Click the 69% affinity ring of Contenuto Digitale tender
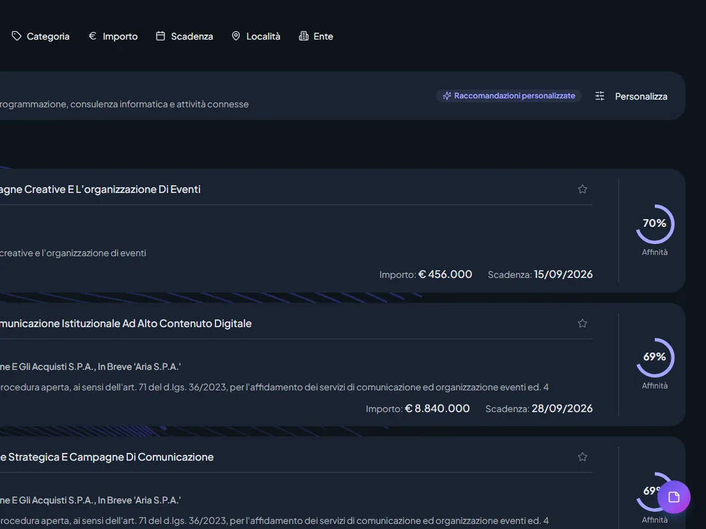706x529 pixels. coord(655,357)
